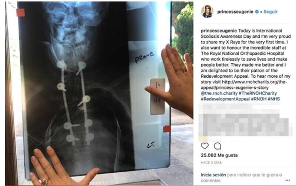This screenshot has height=186, width=296.
Task: Click the Hace 3 días timestamp
Action: coord(211,162)
